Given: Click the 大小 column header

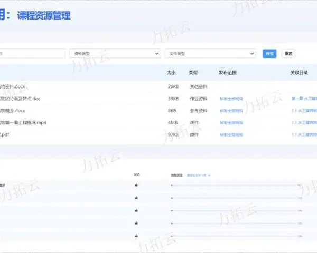Looking at the screenshot, I should click(x=171, y=73).
